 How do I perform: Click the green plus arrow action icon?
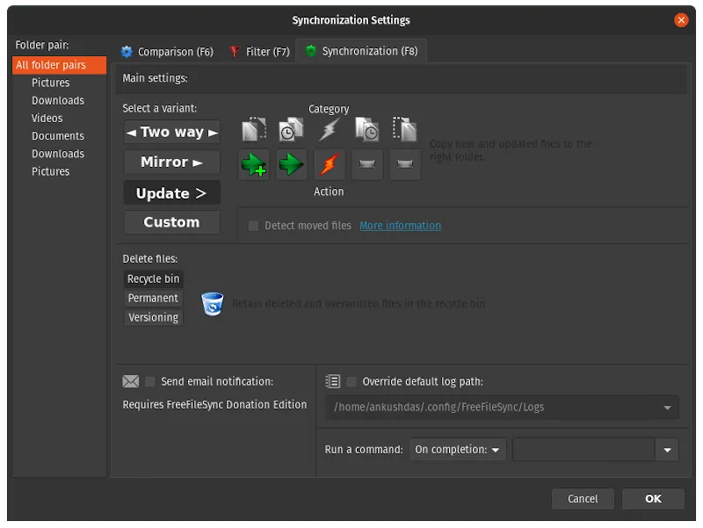tap(254, 164)
